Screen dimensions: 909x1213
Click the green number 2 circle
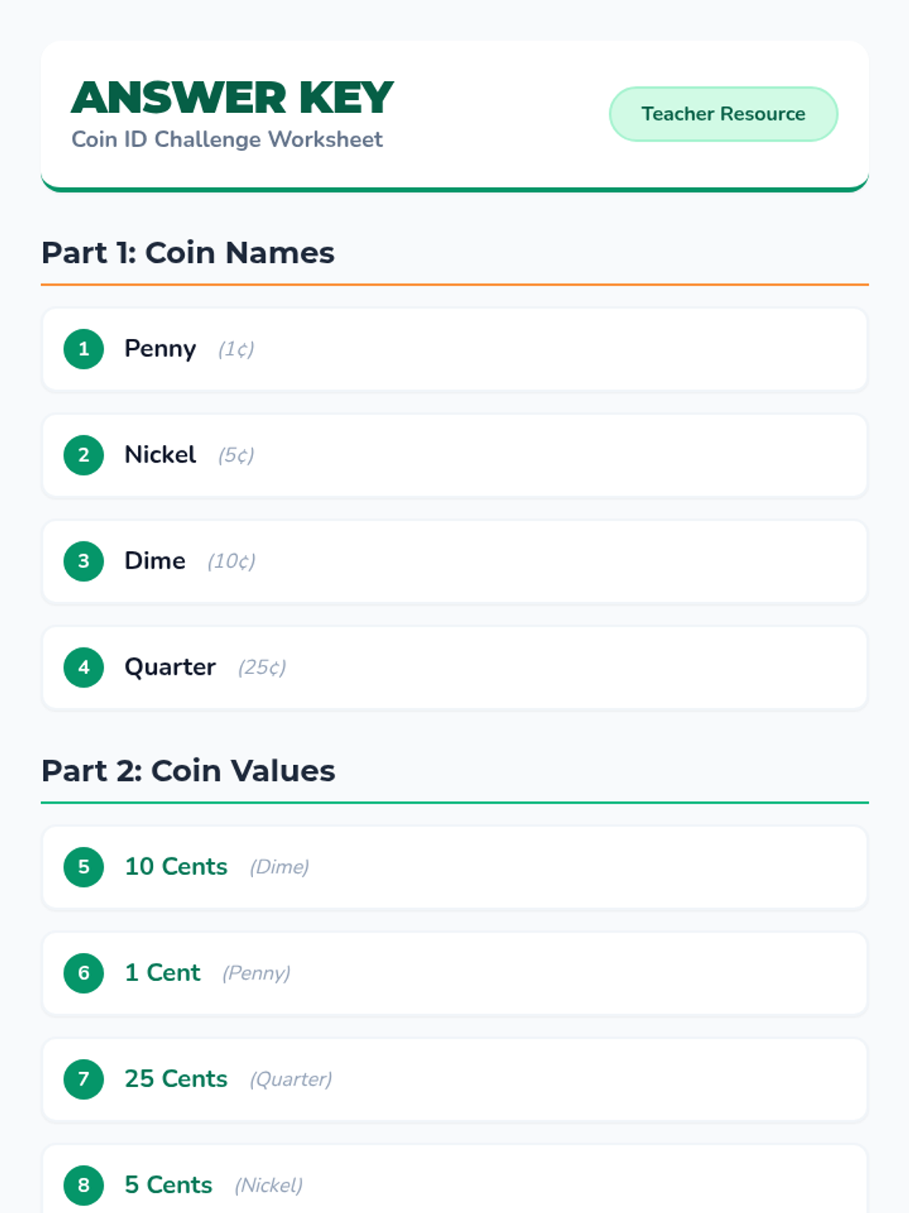(83, 455)
